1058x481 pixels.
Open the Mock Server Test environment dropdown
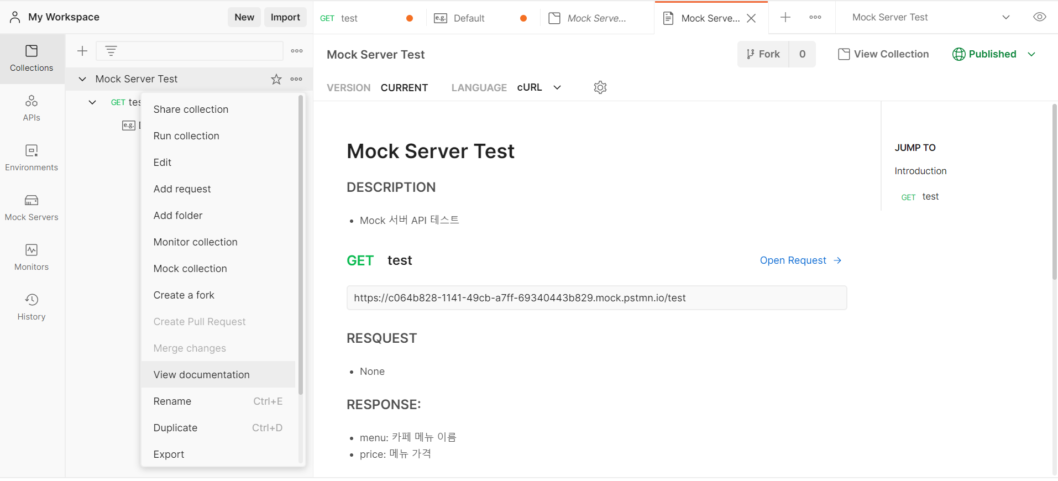pos(931,17)
